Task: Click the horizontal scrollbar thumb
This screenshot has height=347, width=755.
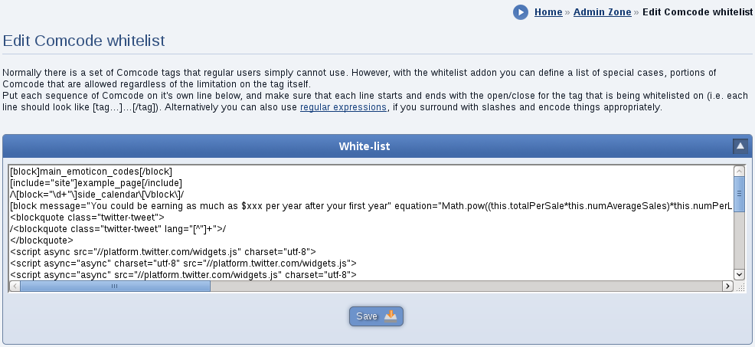Action: (115, 286)
